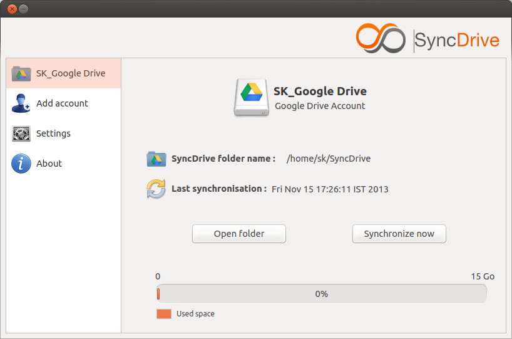This screenshot has height=339, width=512.
Task: Click the large Google Drive disk icon
Action: pyautogui.click(x=252, y=97)
